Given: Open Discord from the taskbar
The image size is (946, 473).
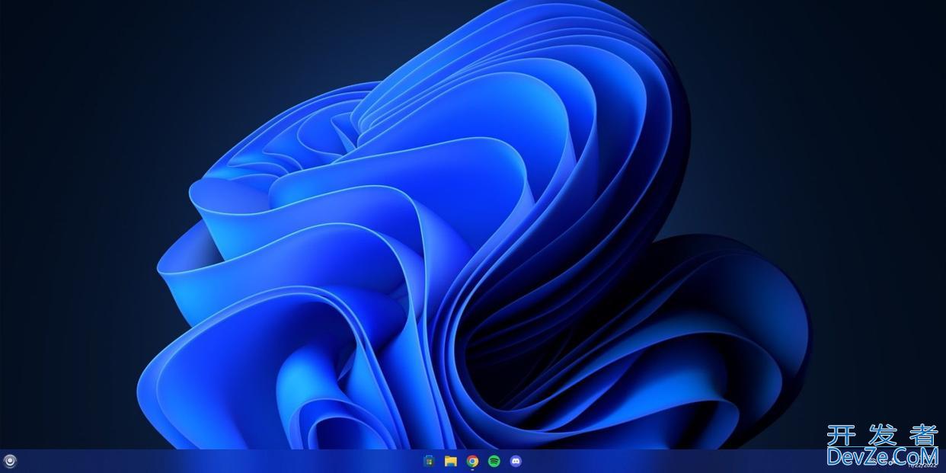Looking at the screenshot, I should coord(516,461).
